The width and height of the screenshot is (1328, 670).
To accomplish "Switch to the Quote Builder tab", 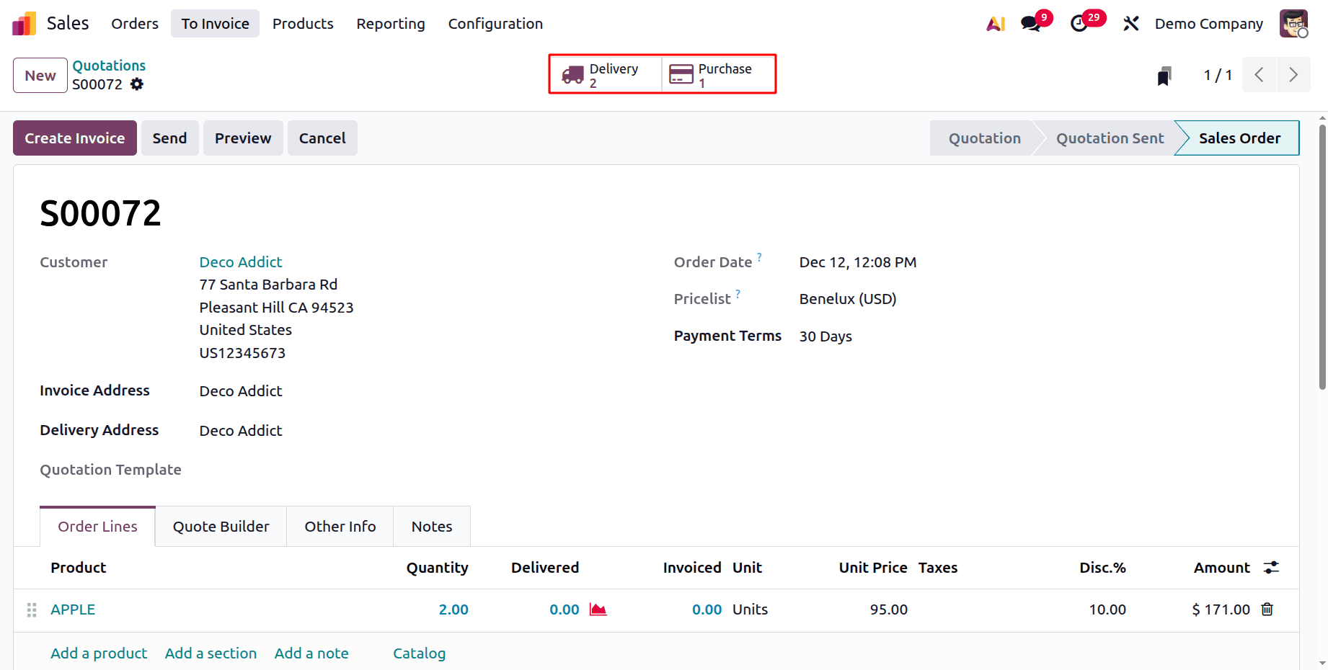I will (x=221, y=527).
